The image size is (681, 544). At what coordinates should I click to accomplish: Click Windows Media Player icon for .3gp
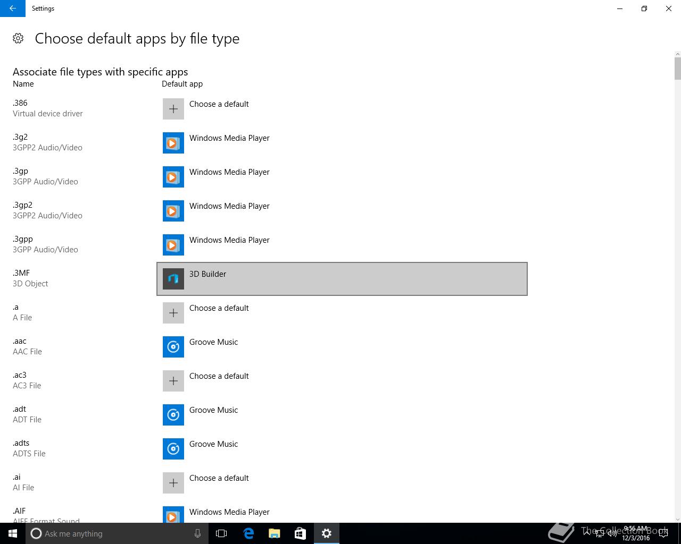(x=173, y=177)
